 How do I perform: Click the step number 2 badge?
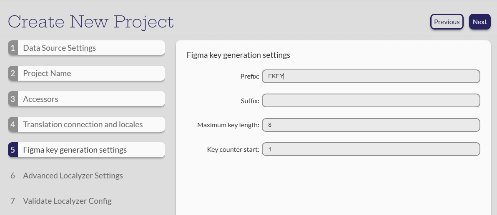(x=13, y=73)
